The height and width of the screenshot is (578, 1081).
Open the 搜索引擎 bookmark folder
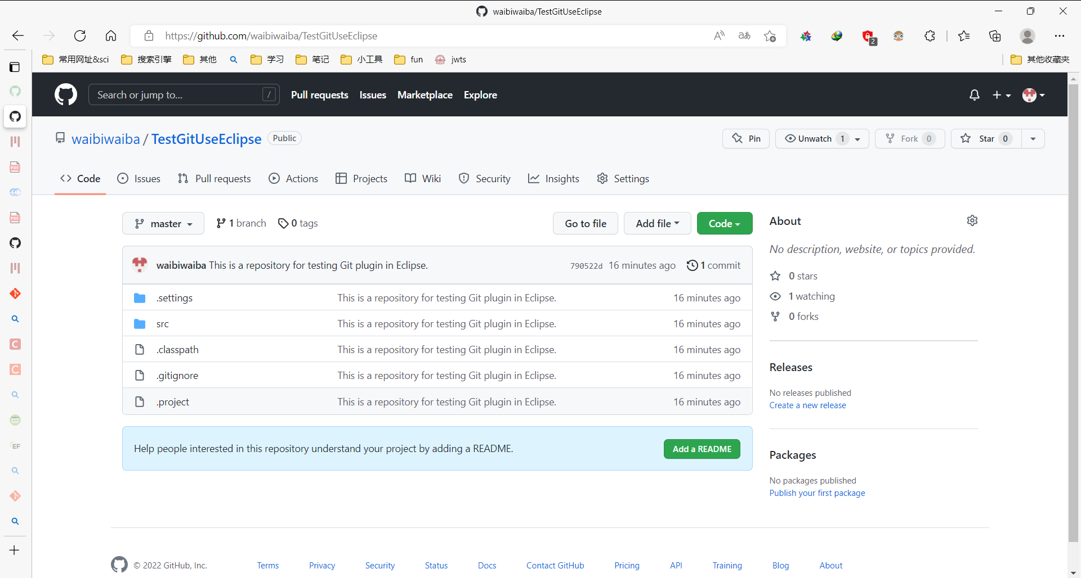click(146, 60)
